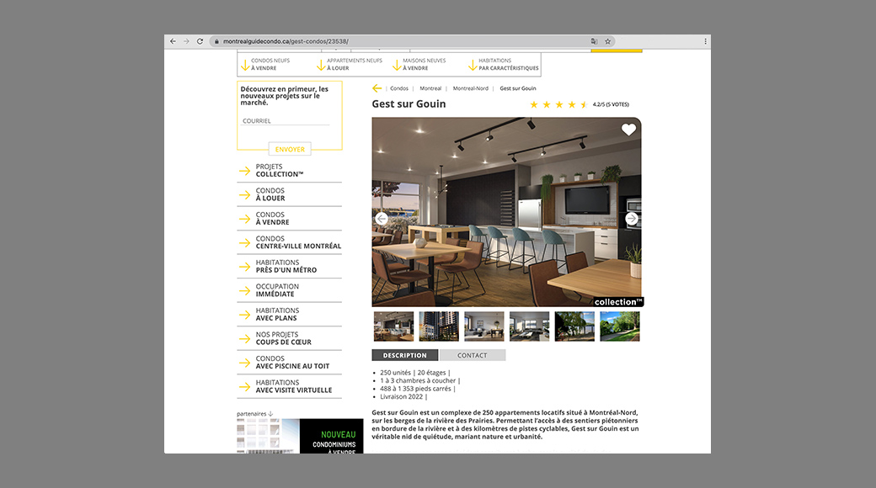
Task: Open the Montréal-Nord breadcrumb link
Action: (472, 88)
